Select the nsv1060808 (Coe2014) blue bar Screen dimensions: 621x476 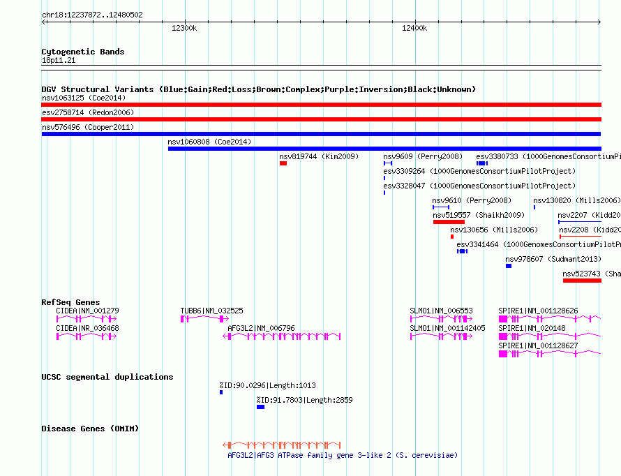click(384, 149)
